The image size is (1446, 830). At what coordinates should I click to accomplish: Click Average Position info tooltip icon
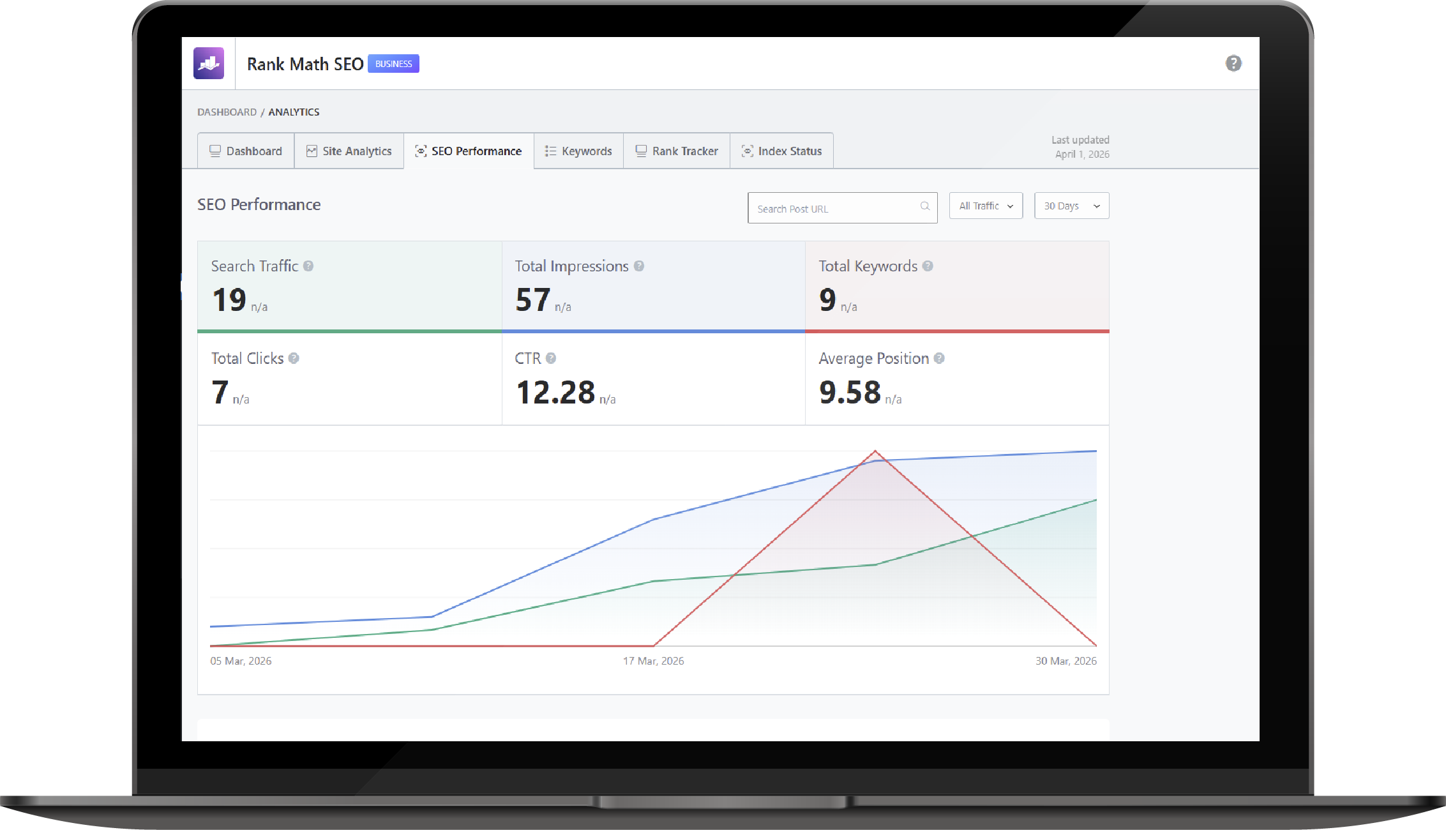(x=939, y=358)
